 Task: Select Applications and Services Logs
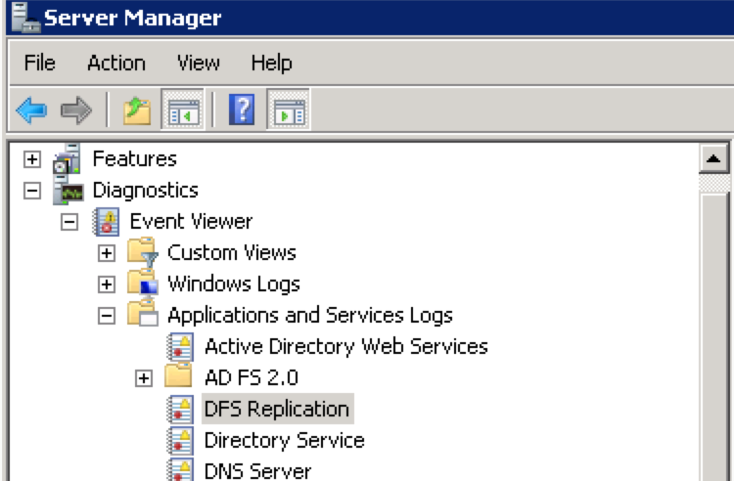[310, 316]
